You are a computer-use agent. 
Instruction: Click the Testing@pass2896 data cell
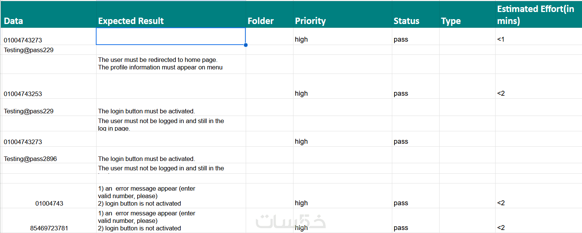(x=30, y=159)
